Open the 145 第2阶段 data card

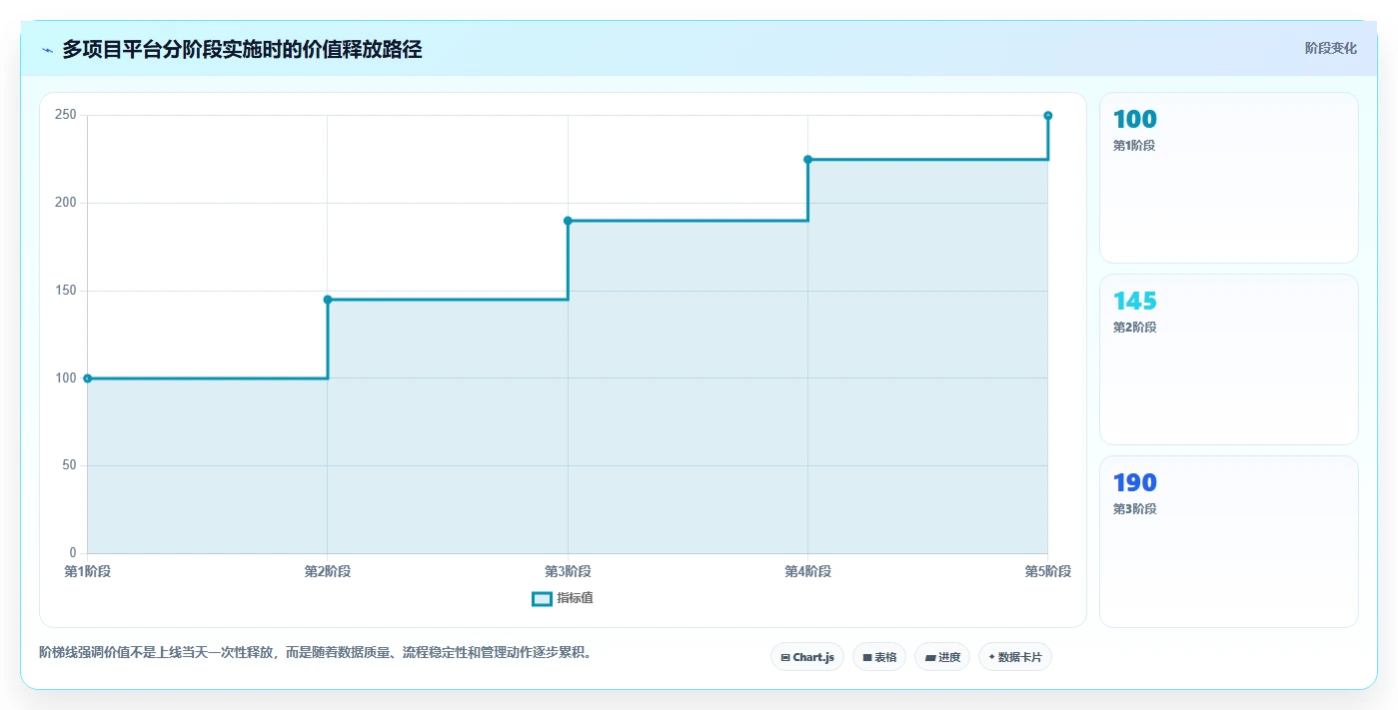tap(1229, 359)
